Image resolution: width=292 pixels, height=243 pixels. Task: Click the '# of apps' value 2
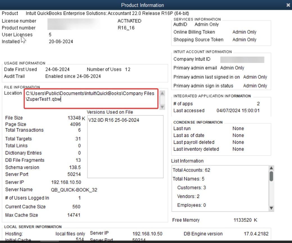click(258, 104)
